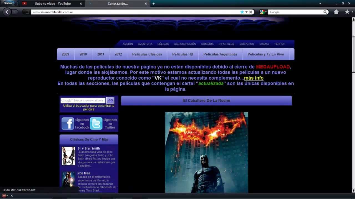Open the DRAMA genre link

point(264,44)
